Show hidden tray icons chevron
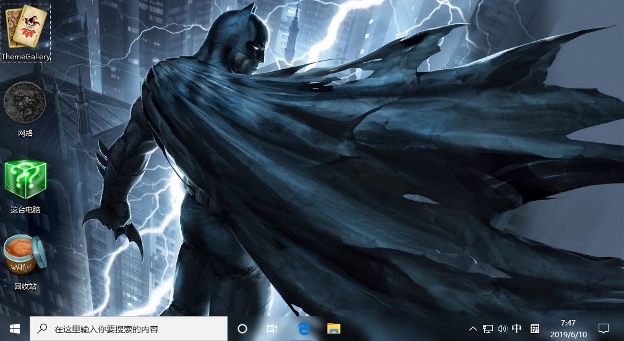 [472, 329]
